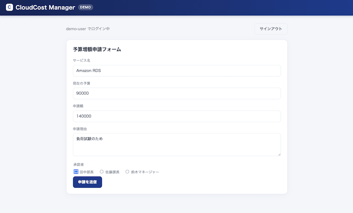Click the 予算増額申請フォーム heading
The image size is (353, 213).
tap(97, 49)
